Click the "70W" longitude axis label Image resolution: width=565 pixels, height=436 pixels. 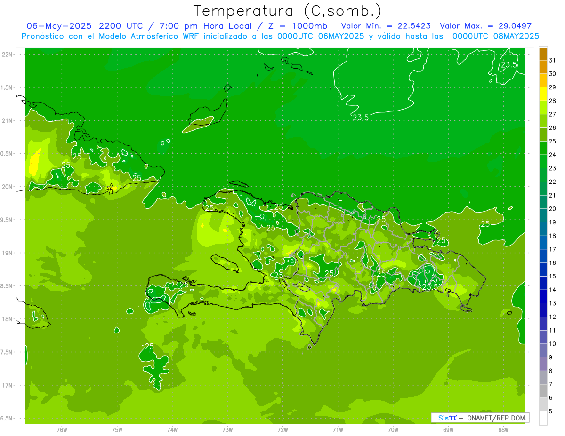tap(393, 430)
